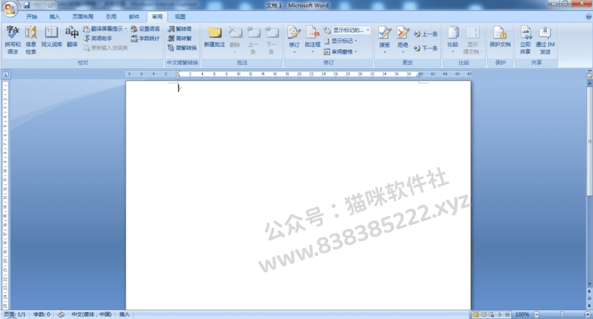Run 拼写和语法 spelling and grammar check
593x319 pixels.
point(13,40)
